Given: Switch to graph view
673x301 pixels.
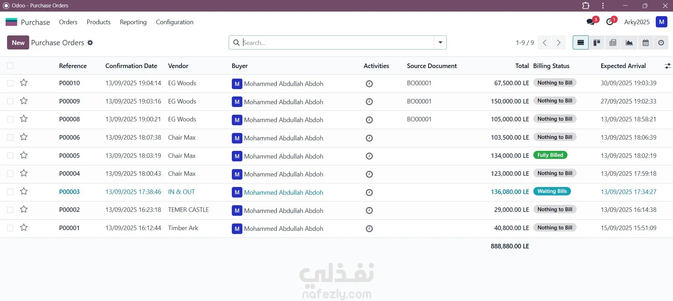Looking at the screenshot, I should tap(629, 43).
